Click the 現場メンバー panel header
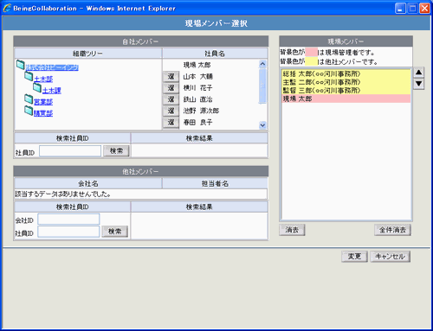This screenshot has height=331, width=433. tap(346, 41)
